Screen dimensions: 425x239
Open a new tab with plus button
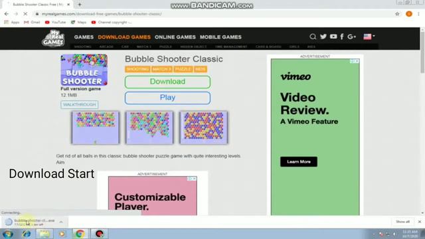pyautogui.click(x=80, y=5)
